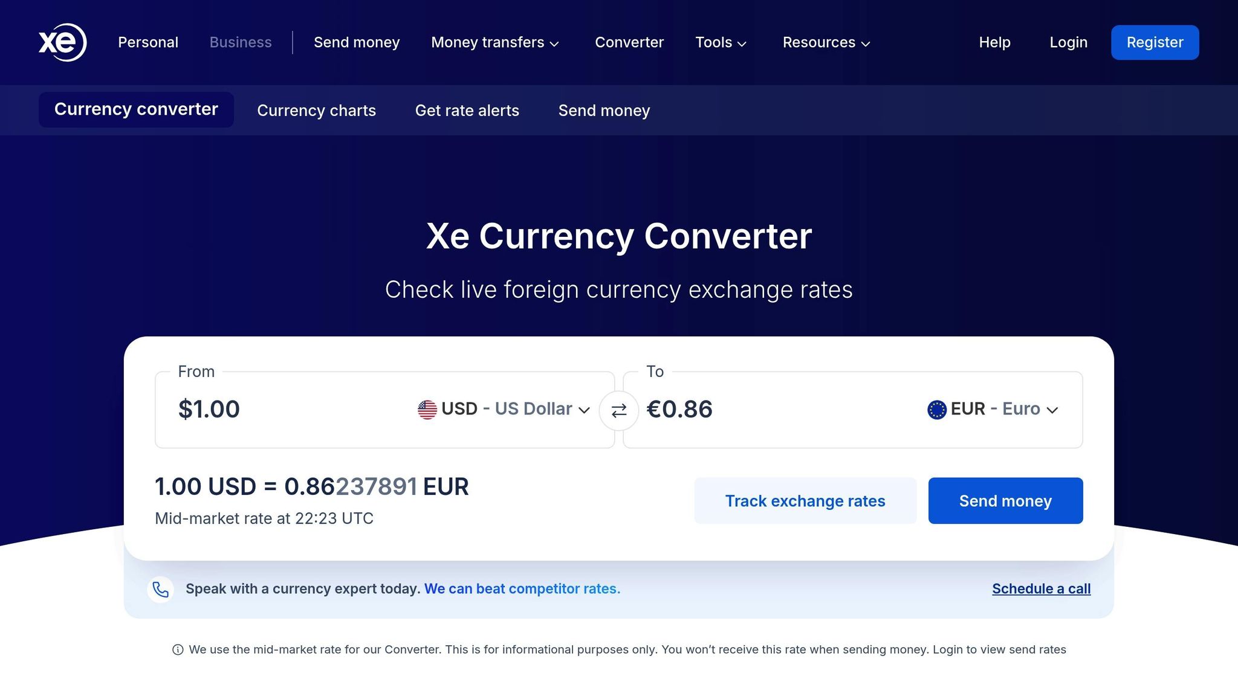Viewport: 1238px width, 696px height.
Task: Click the US flag icon beside USD
Action: click(427, 409)
